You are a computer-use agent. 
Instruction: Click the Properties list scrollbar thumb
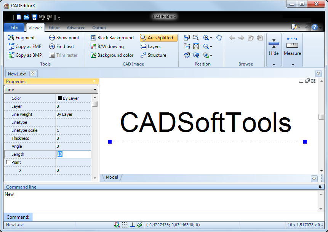tap(95, 104)
